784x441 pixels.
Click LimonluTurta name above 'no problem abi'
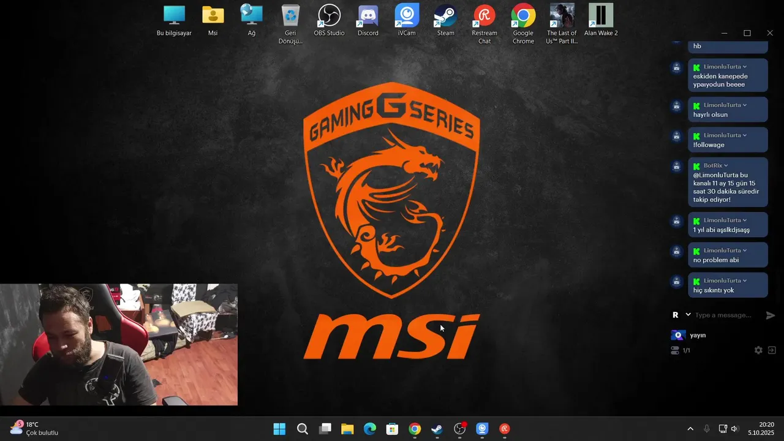point(722,251)
